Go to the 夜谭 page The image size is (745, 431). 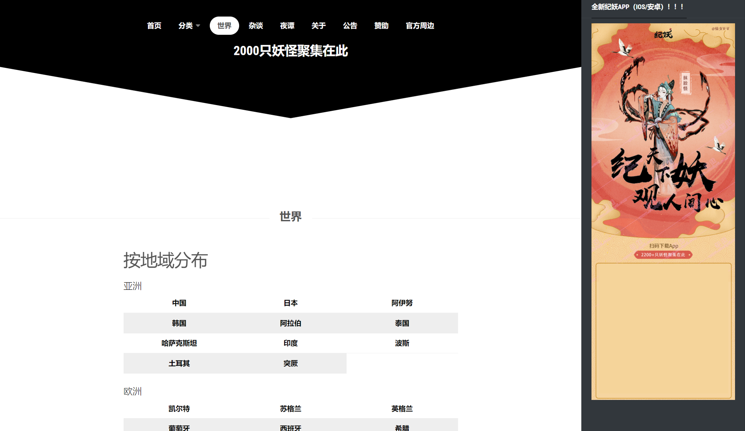[x=287, y=26]
